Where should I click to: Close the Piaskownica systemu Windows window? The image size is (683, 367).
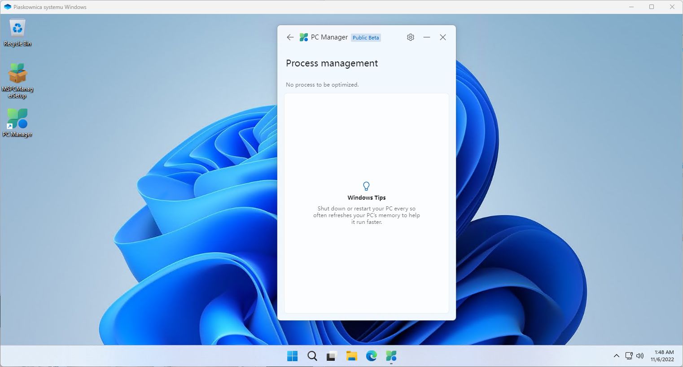(672, 7)
